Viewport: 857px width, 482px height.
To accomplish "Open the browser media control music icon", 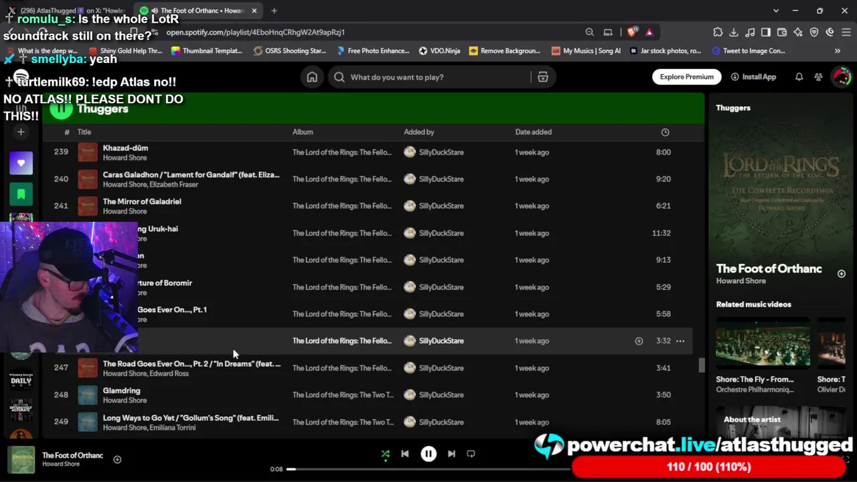I will pos(750,32).
